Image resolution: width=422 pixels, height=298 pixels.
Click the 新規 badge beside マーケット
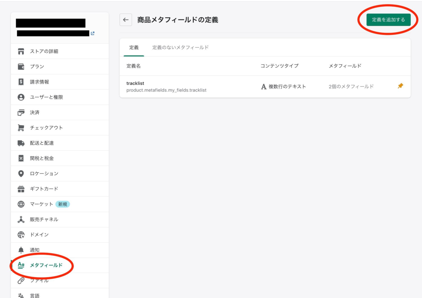coord(63,204)
